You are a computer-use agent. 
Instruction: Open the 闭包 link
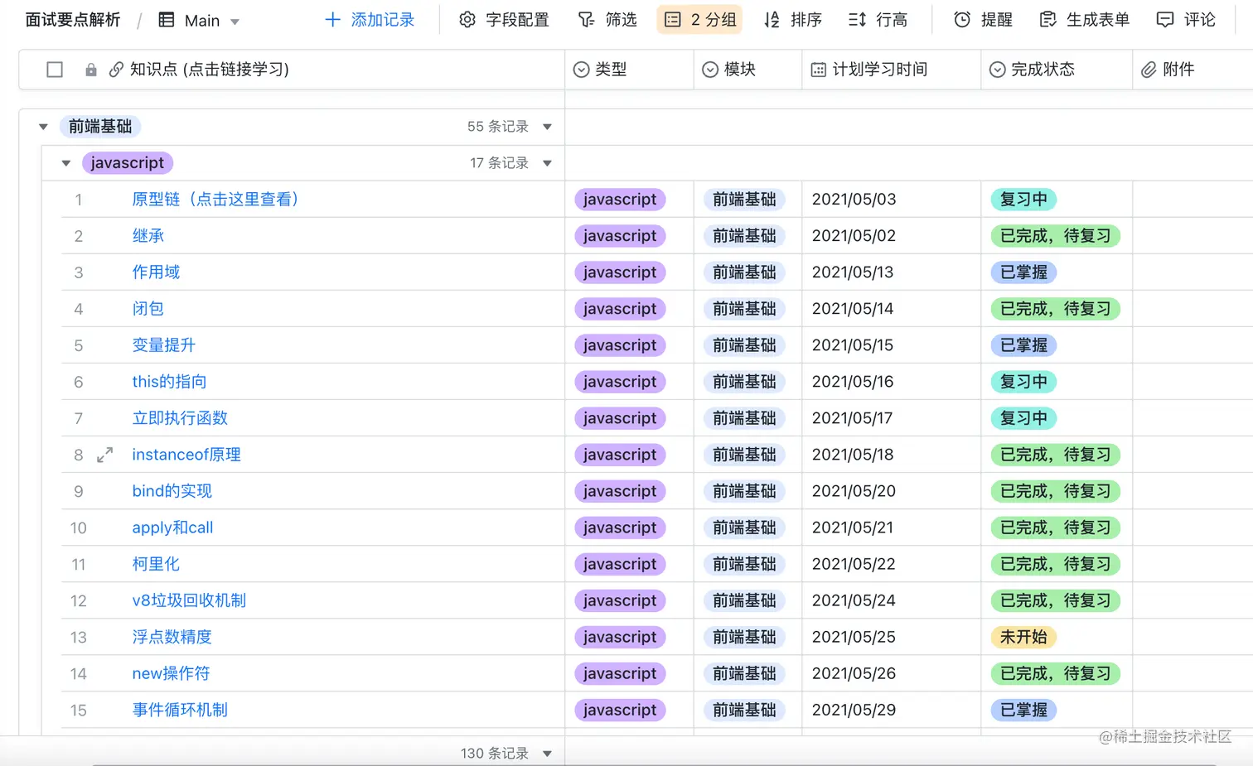148,309
